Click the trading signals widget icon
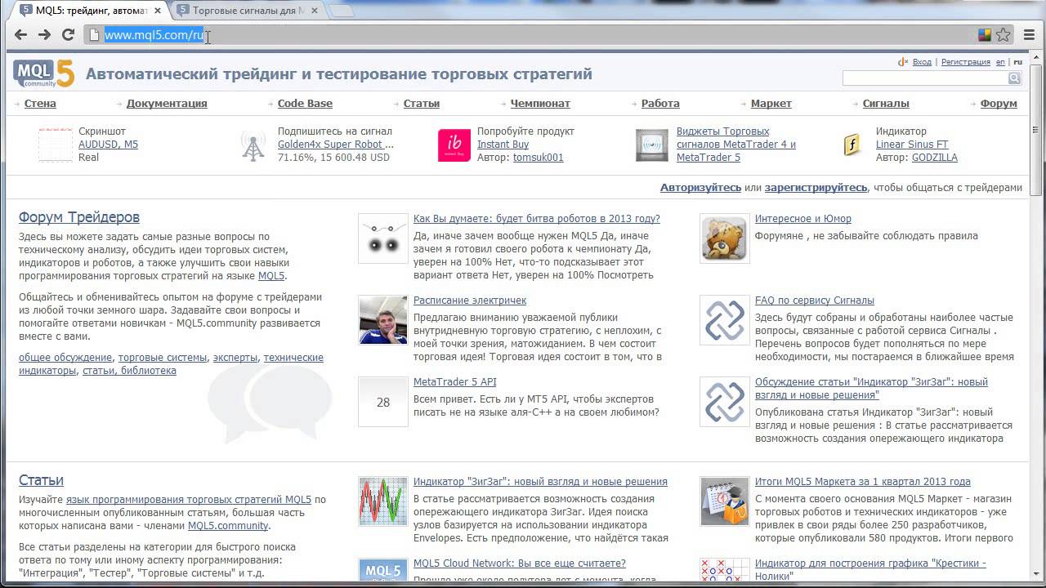 (652, 145)
